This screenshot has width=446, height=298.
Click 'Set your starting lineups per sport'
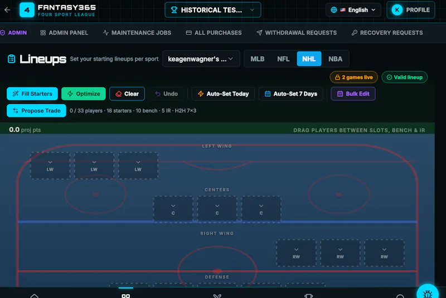[114, 59]
